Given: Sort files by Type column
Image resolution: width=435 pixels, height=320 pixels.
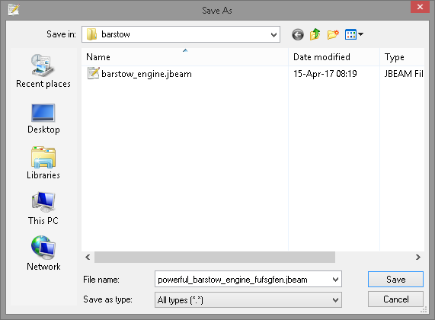Looking at the screenshot, I should click(x=402, y=57).
